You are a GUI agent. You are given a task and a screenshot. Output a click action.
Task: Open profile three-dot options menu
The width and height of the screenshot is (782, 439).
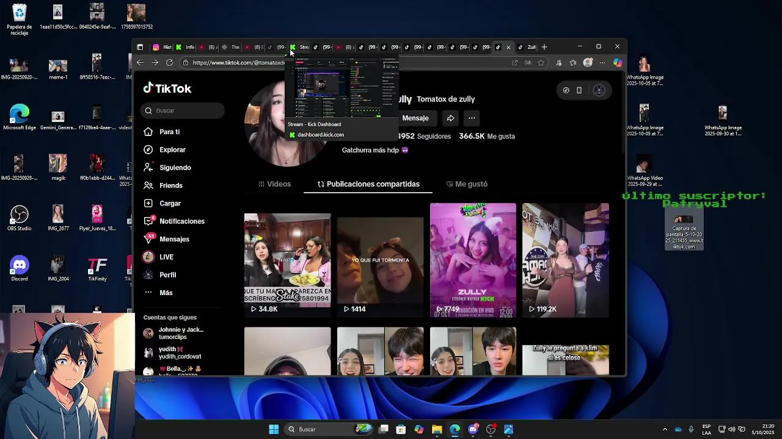[472, 118]
